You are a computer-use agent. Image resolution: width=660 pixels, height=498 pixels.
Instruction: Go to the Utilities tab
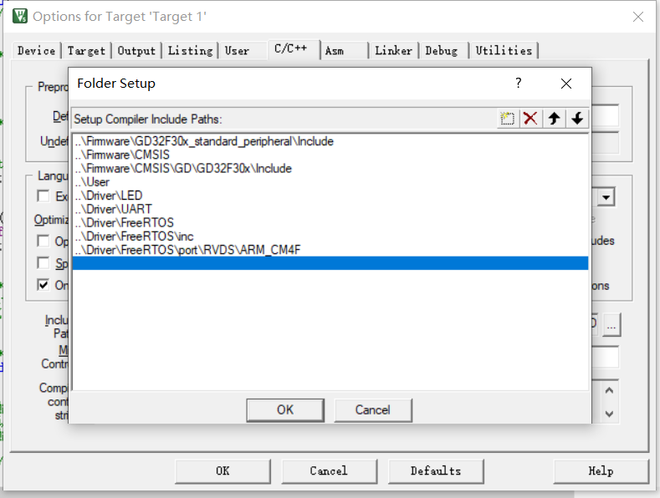tap(504, 50)
